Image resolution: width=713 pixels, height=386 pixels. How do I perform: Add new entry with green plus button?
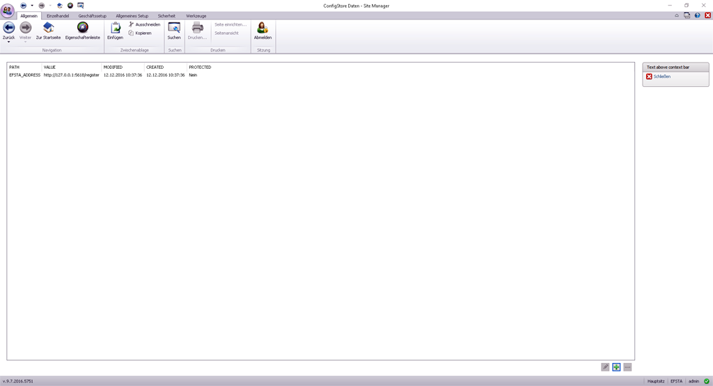tap(616, 367)
